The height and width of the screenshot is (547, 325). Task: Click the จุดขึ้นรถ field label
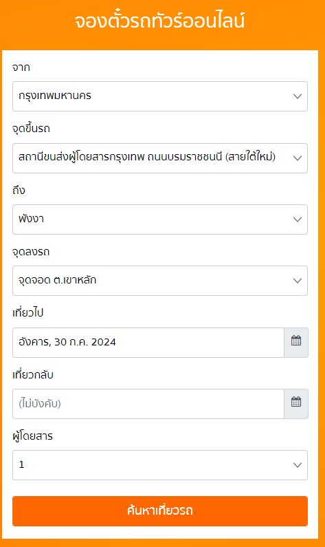[31, 129]
